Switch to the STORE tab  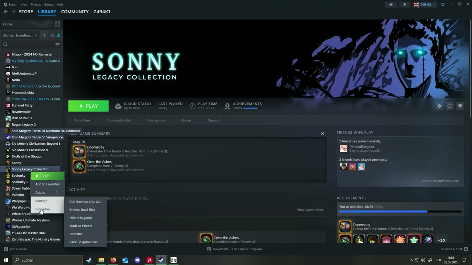click(26, 12)
